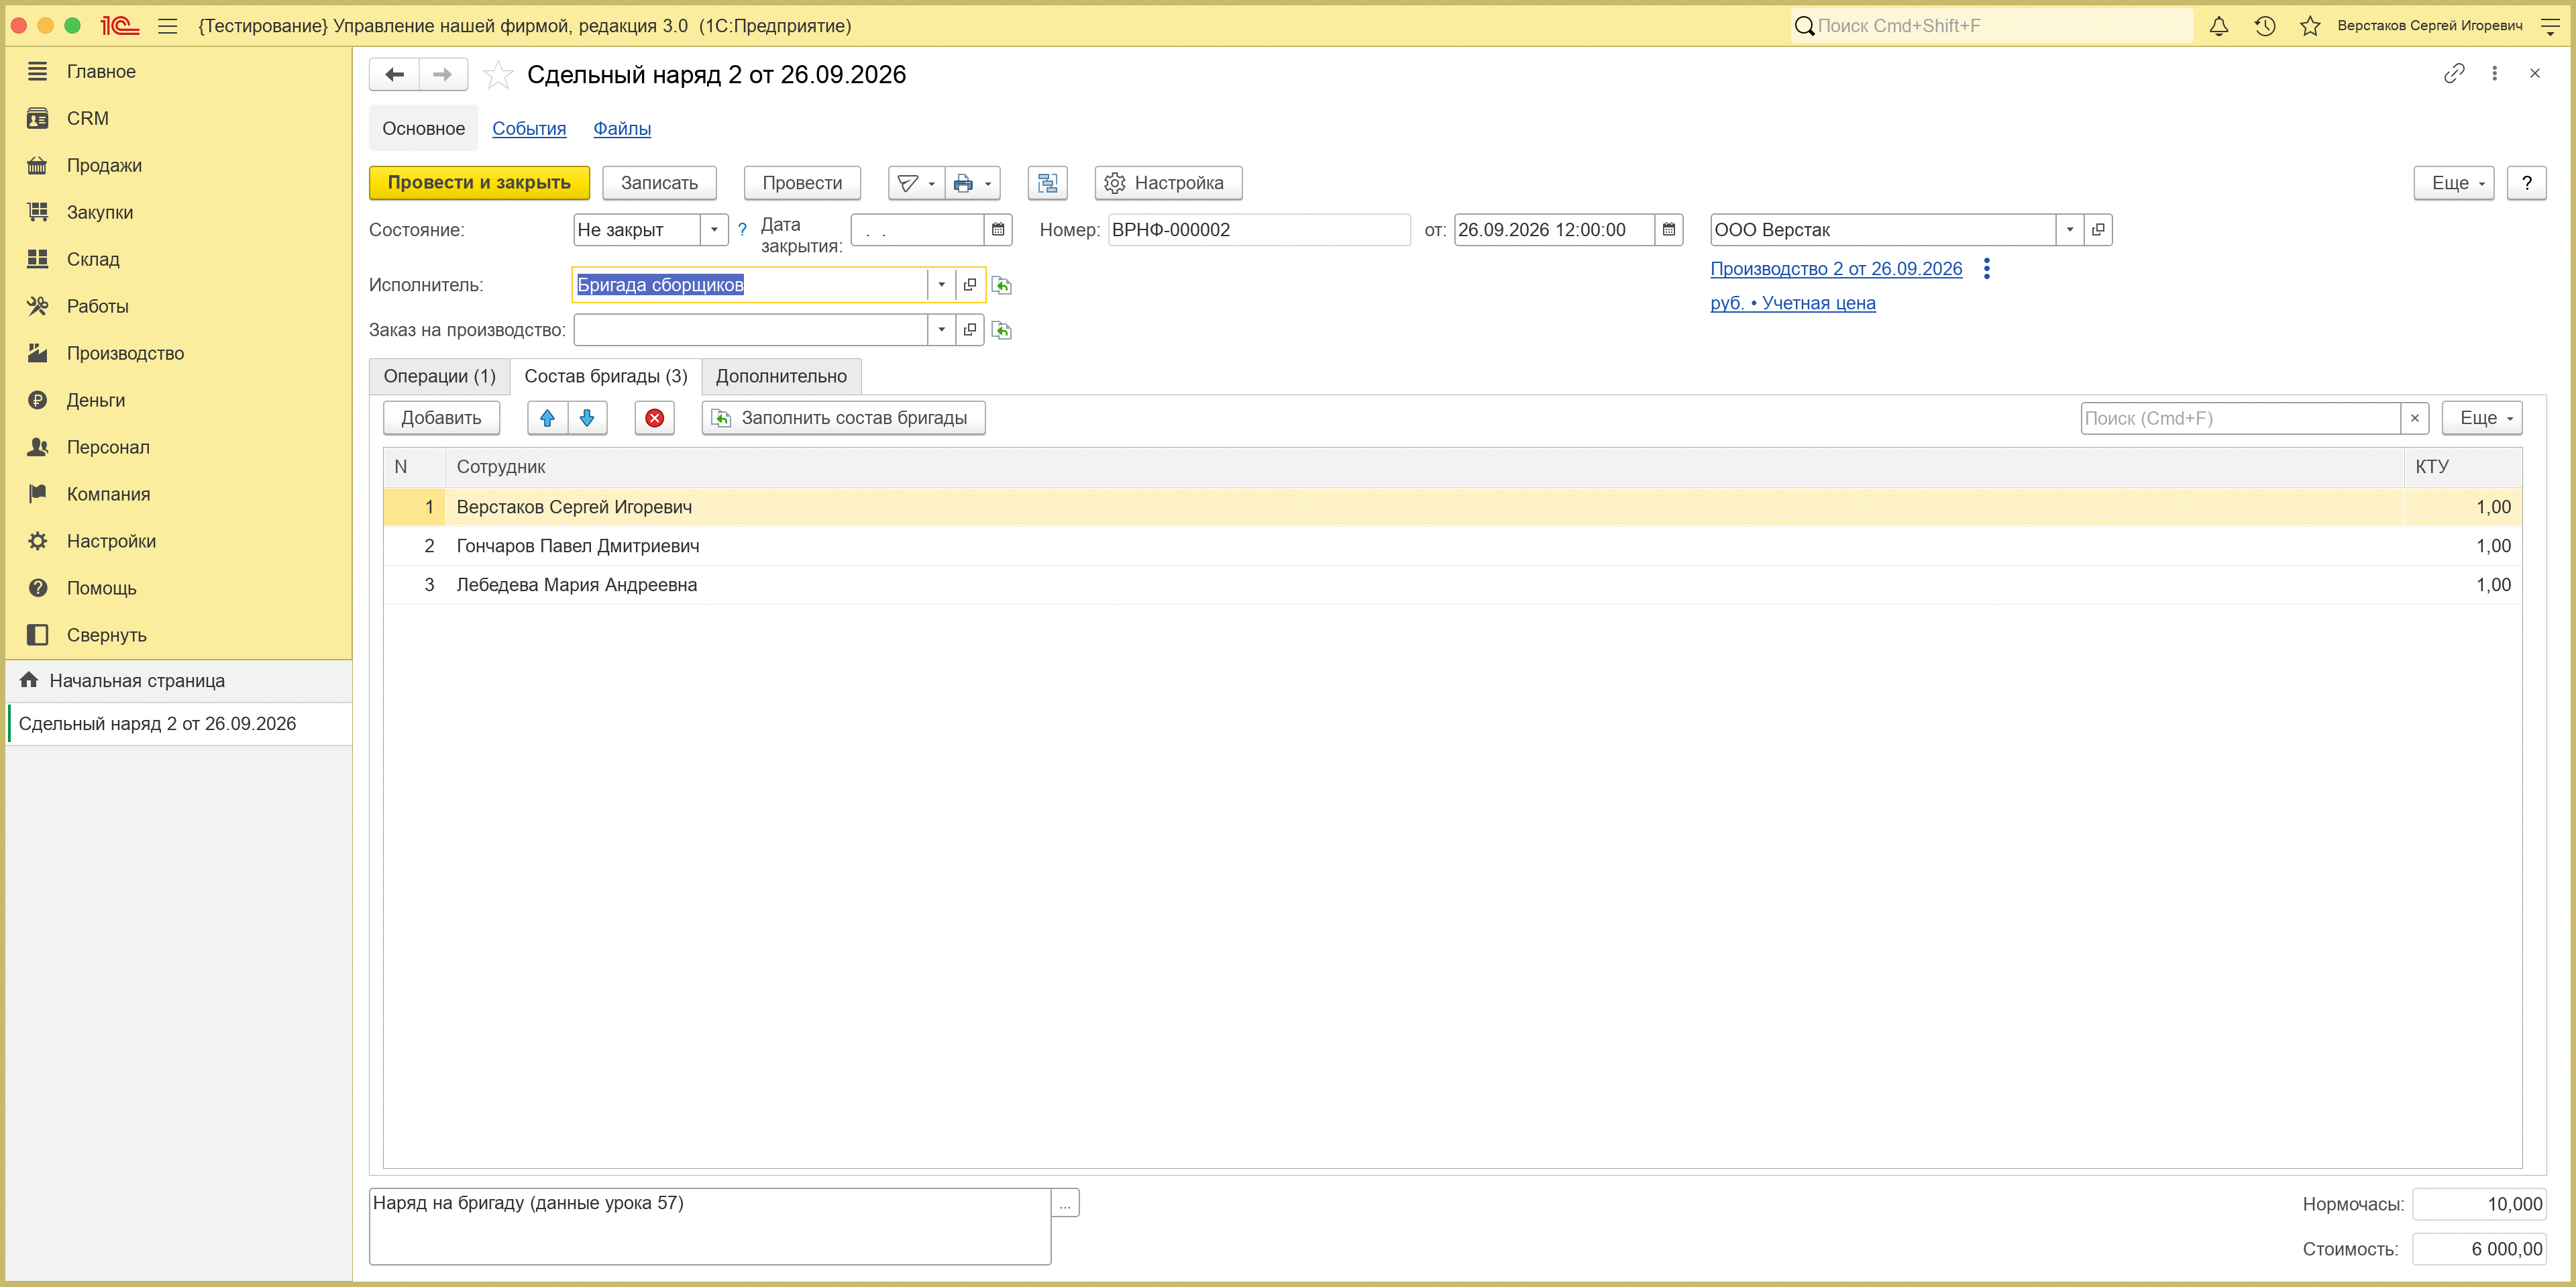This screenshot has width=2576, height=1287.
Task: Copy link to document icon
Action: pos(2453,73)
